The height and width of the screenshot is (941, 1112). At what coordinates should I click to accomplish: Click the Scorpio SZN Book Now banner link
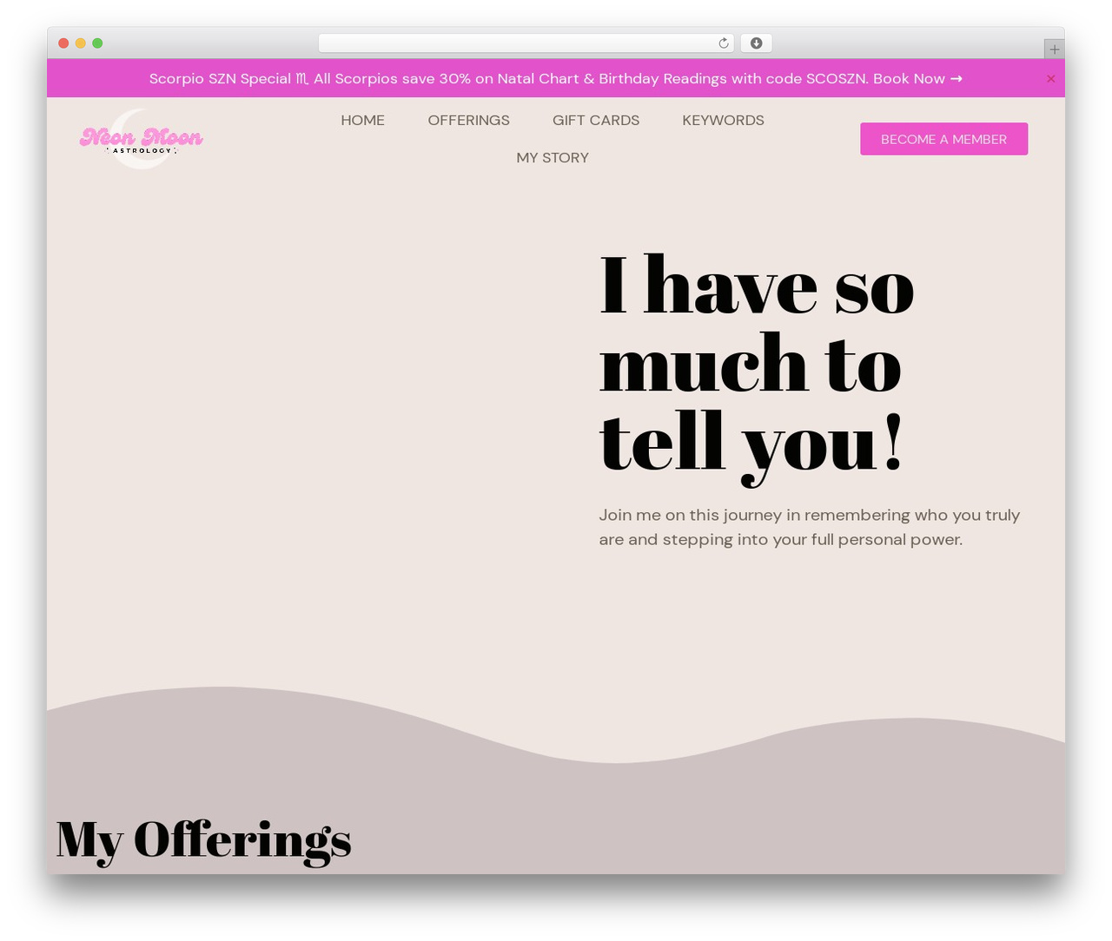point(556,78)
